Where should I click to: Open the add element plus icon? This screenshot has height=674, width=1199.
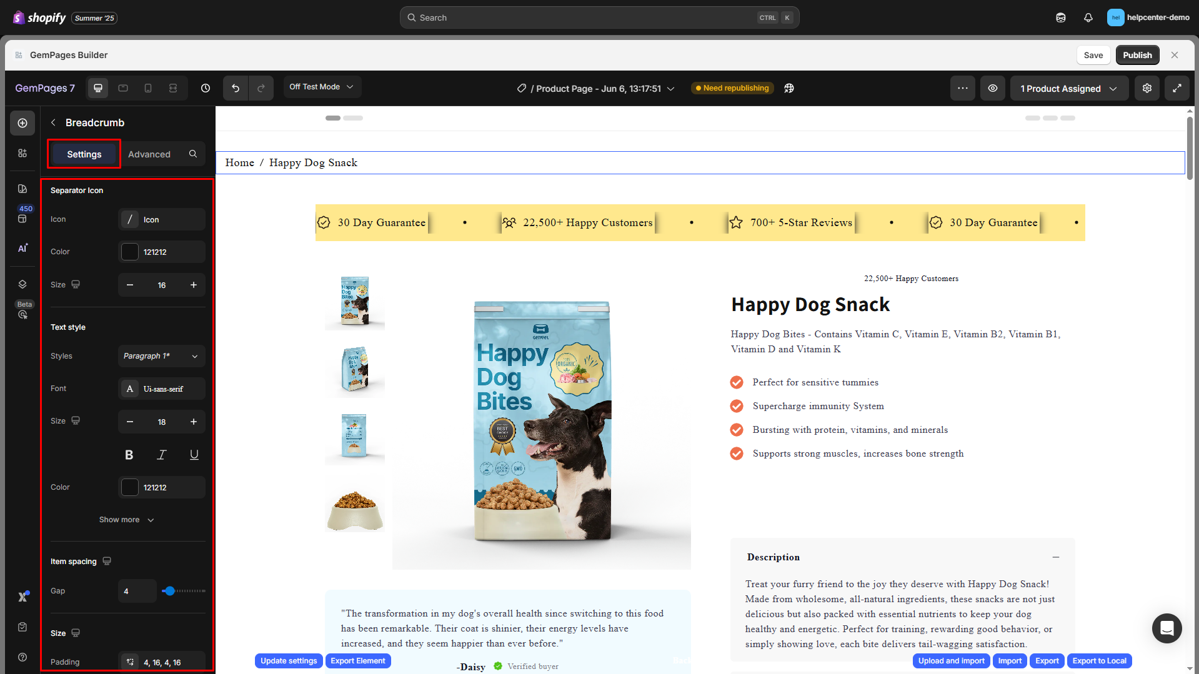click(22, 123)
